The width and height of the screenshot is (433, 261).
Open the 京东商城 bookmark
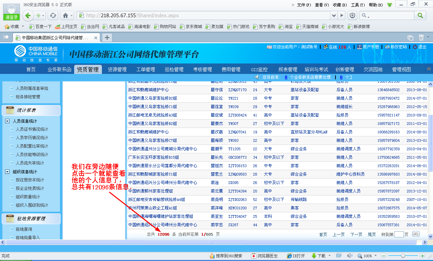191,26
